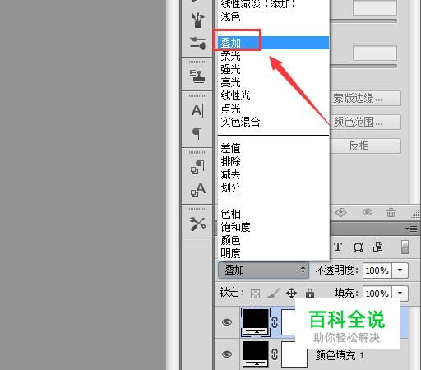Click the lower slider track in Properties
This screenshot has height=370, width=421.
[363, 66]
